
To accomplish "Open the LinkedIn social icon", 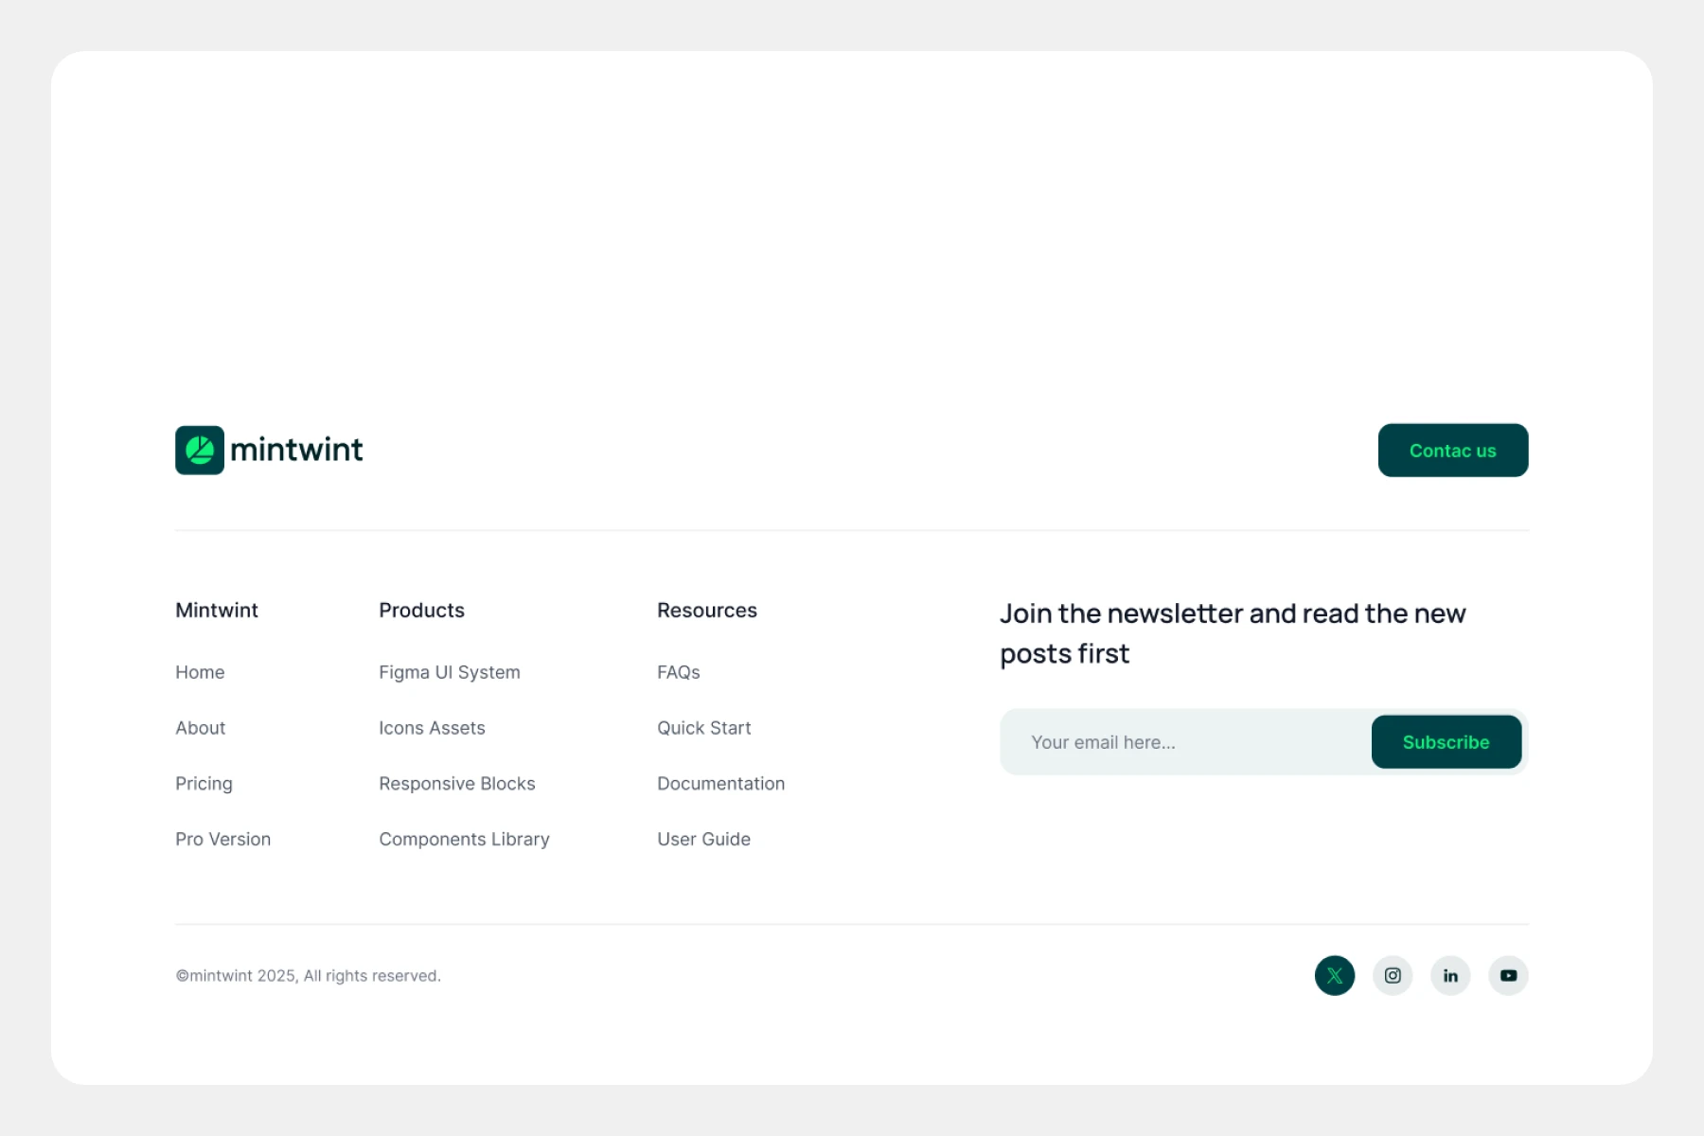I will click(1450, 976).
